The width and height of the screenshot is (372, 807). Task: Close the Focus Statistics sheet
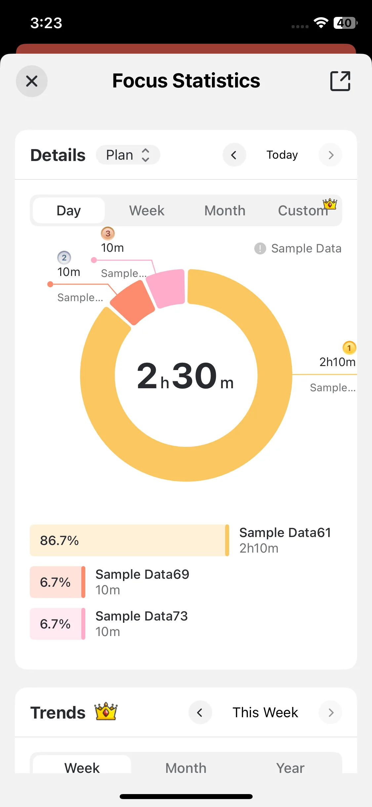click(x=32, y=81)
